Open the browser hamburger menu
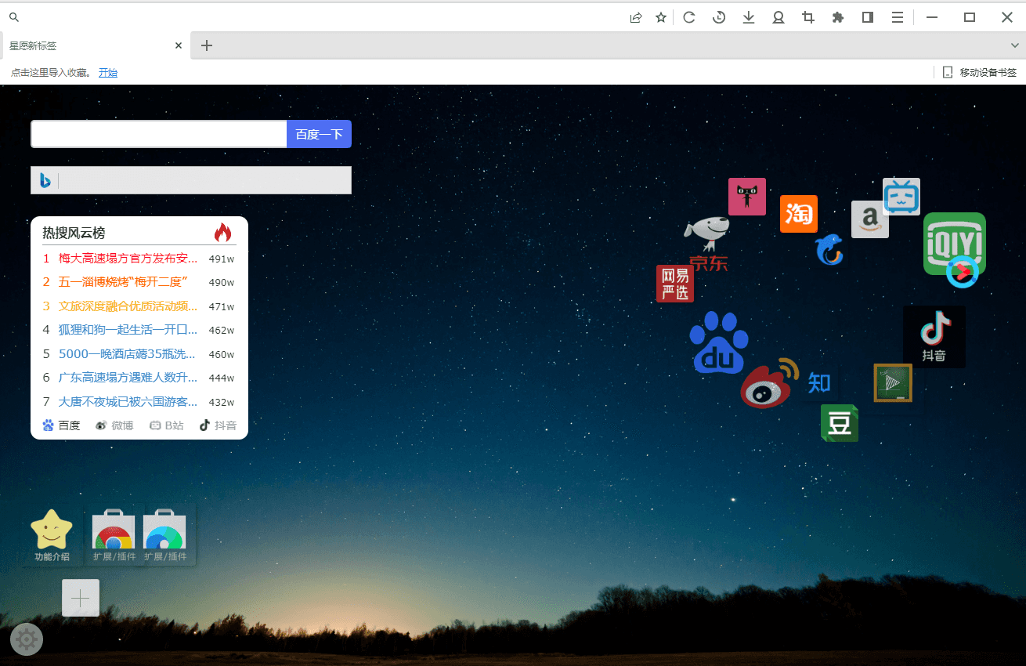The height and width of the screenshot is (666, 1026). click(898, 17)
